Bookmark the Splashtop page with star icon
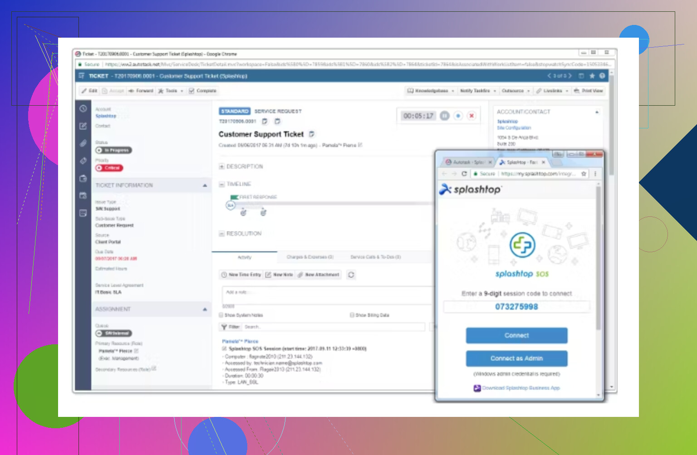The image size is (697, 455). (x=584, y=174)
